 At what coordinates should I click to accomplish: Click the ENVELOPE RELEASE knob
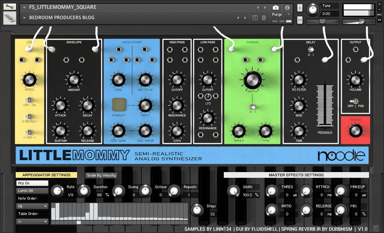point(87,131)
